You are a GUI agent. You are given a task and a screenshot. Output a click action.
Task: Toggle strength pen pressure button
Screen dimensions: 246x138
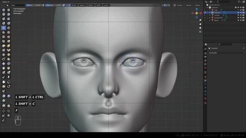[63, 5]
